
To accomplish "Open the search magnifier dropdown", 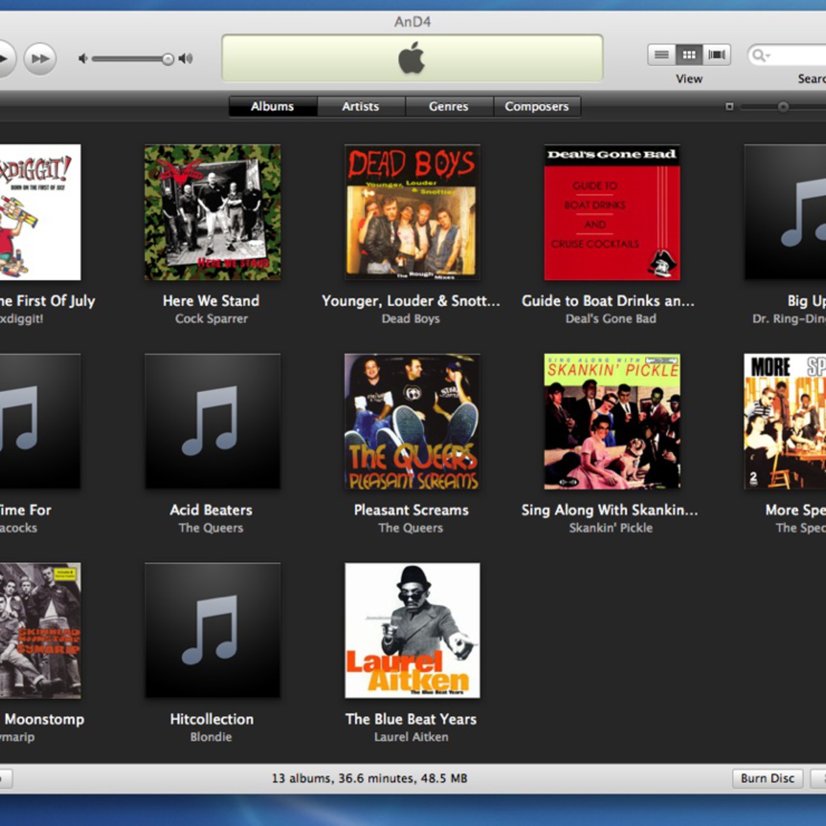I will click(x=760, y=55).
